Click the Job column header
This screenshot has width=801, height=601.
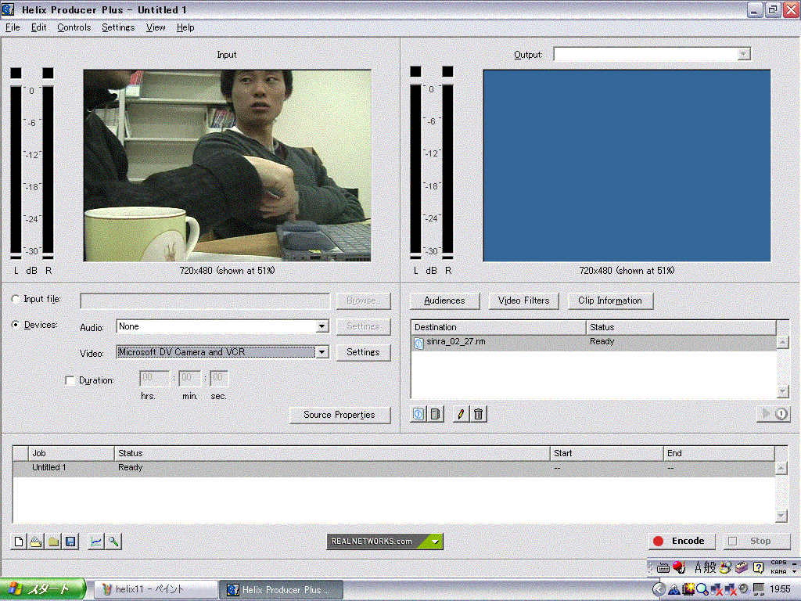pyautogui.click(x=71, y=453)
